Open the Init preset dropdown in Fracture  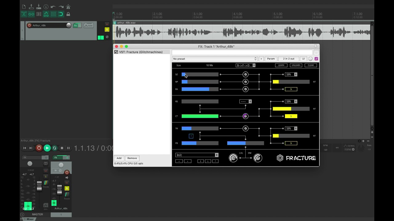197,155
